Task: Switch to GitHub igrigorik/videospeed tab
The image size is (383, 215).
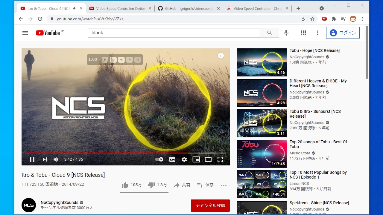Action: click(189, 9)
